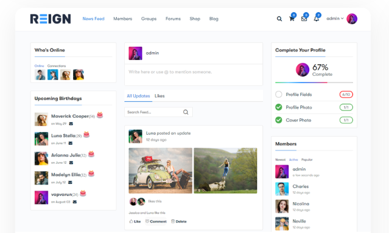Open the notifications bell icon
389x233 pixels.
pyautogui.click(x=317, y=19)
